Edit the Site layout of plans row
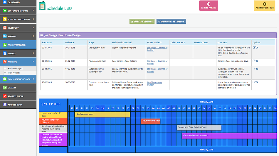 click(254, 48)
